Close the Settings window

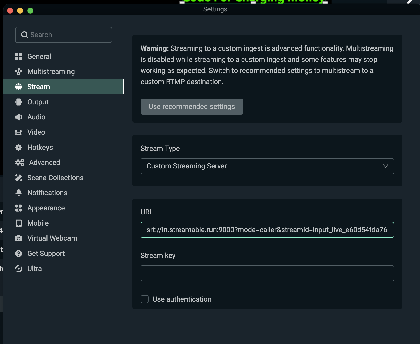(x=10, y=11)
